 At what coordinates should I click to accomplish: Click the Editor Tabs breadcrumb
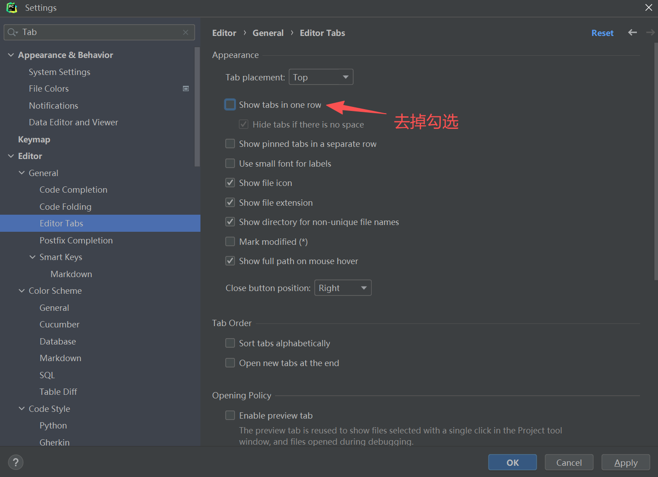tap(322, 33)
